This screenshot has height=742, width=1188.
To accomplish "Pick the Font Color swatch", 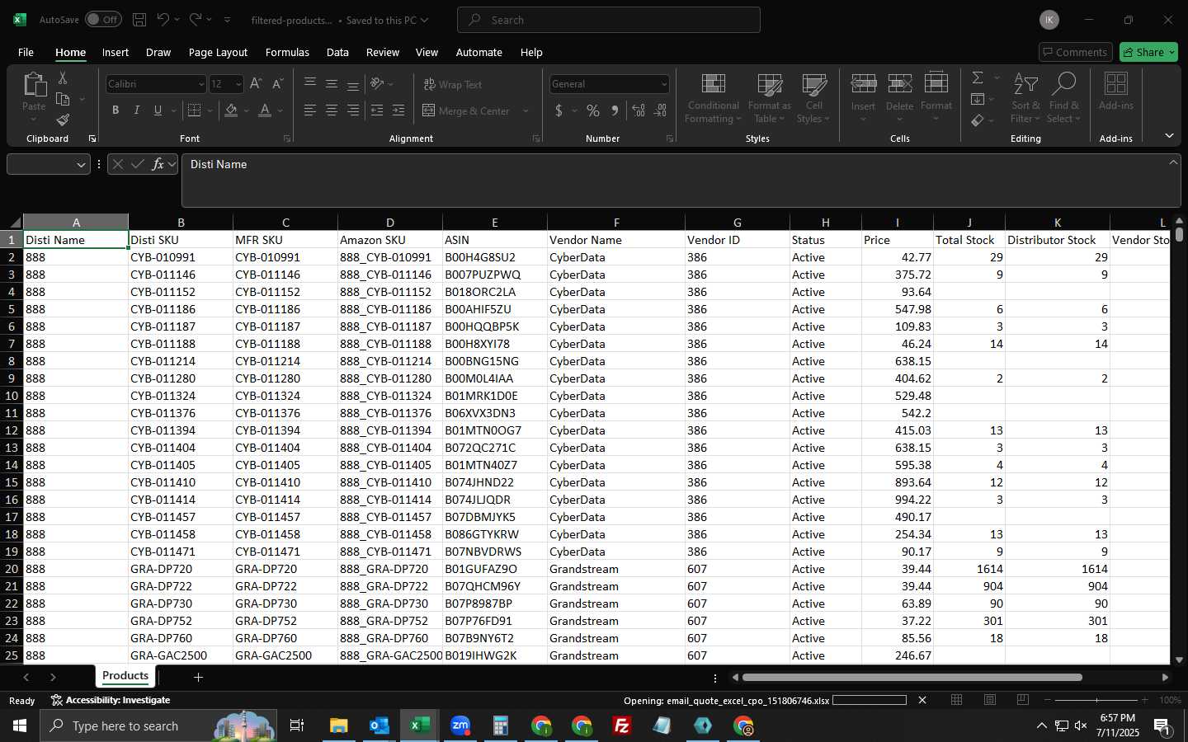I will 265,110.
